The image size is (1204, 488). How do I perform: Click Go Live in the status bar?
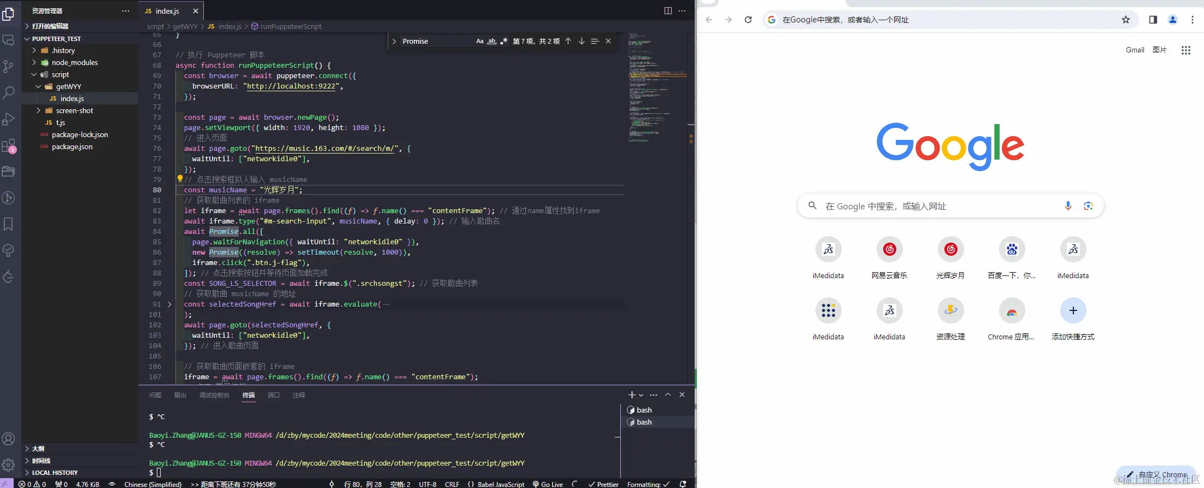tap(548, 484)
